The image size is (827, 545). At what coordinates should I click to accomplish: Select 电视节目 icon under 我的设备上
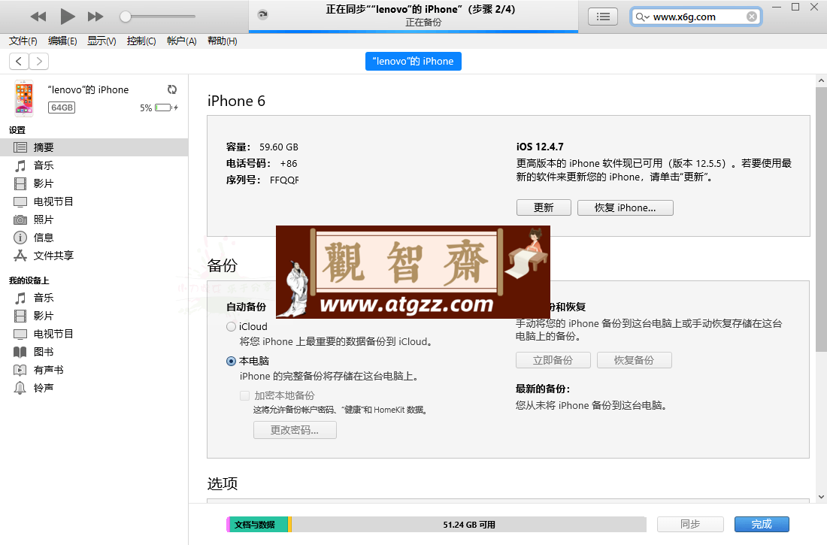[x=20, y=334]
